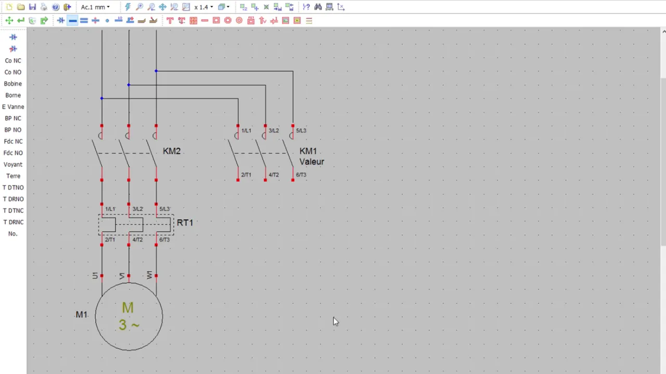Choose the Fdc NO limit switch
Screen dimensions: 666x374
(x=13, y=153)
